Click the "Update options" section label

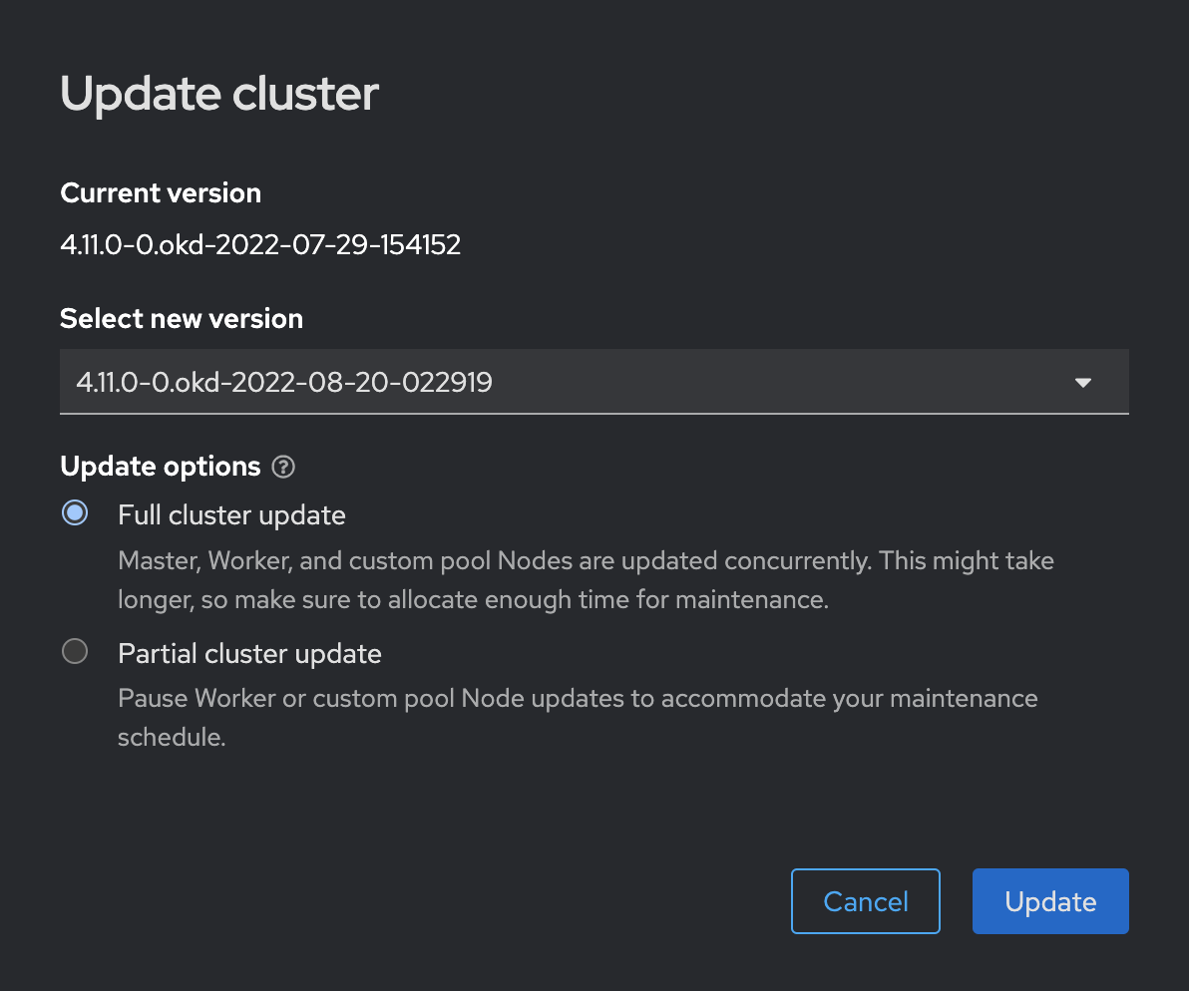point(161,467)
